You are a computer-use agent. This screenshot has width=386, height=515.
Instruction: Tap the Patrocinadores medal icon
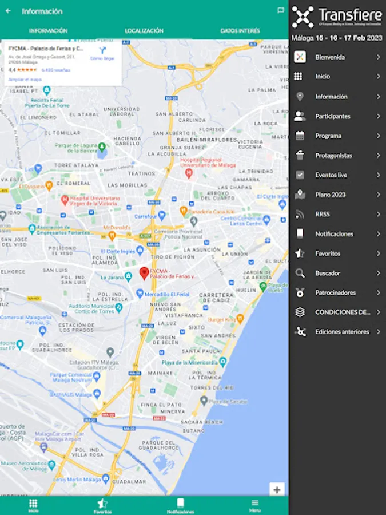[x=300, y=292]
